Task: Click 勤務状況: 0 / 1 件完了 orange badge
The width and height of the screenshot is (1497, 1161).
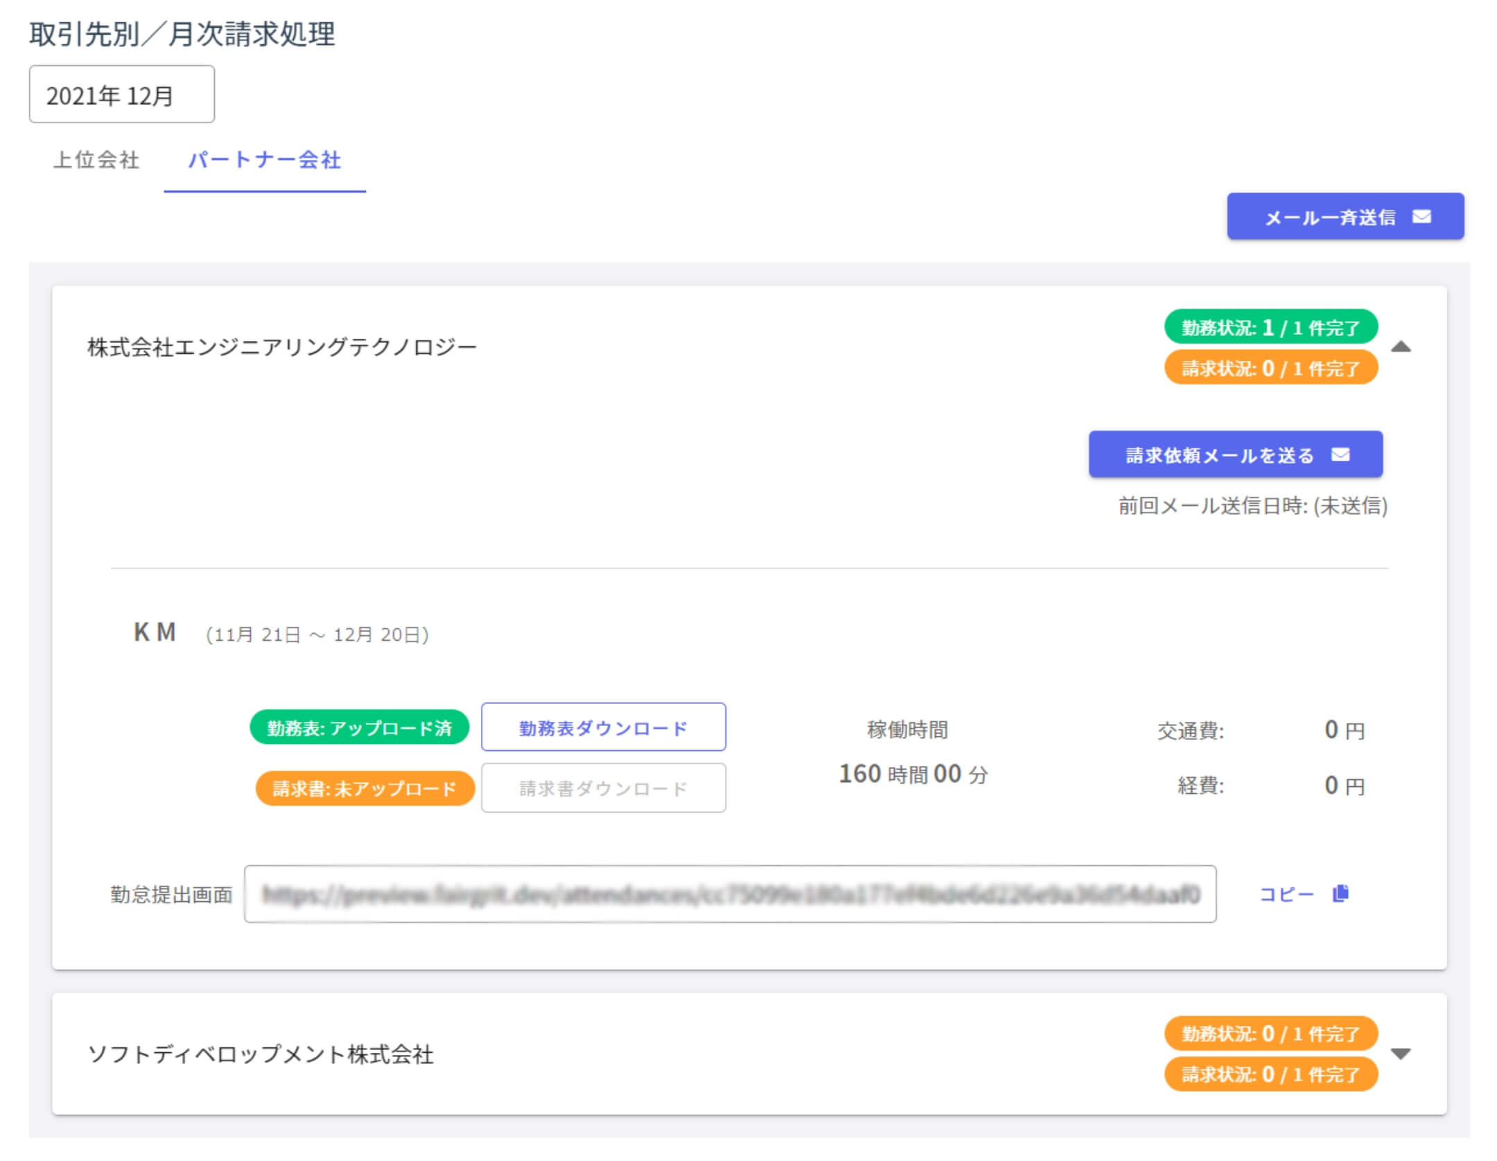Action: tap(1270, 1034)
